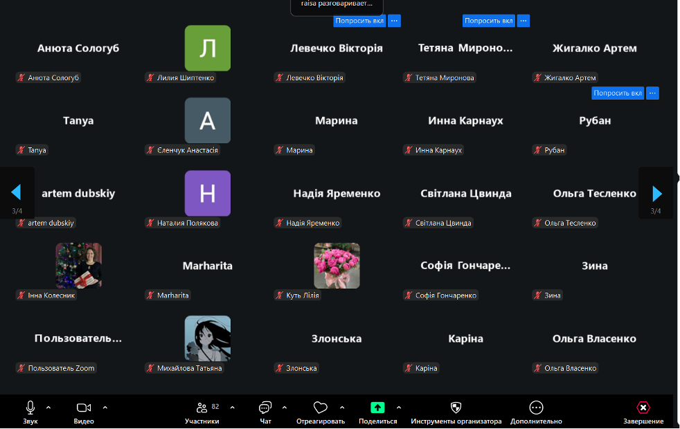
Task: Toggle the Видео camera on or off
Action: pos(84,408)
